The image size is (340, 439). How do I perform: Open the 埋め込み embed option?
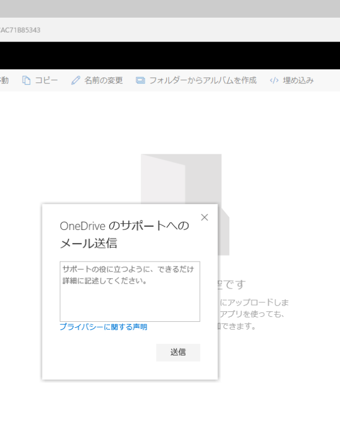click(x=298, y=80)
